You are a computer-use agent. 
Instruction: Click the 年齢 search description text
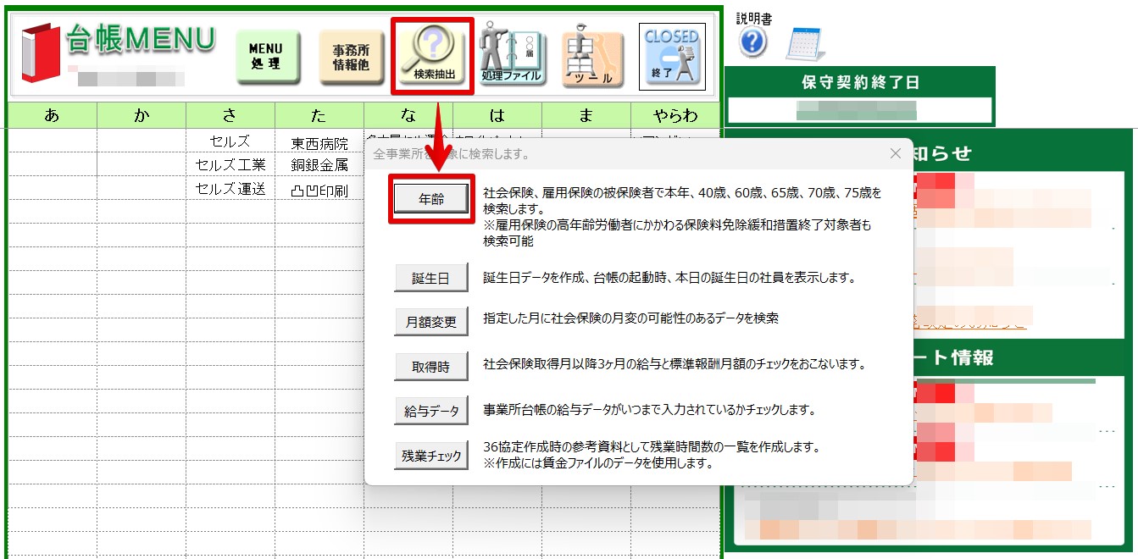tap(682, 217)
